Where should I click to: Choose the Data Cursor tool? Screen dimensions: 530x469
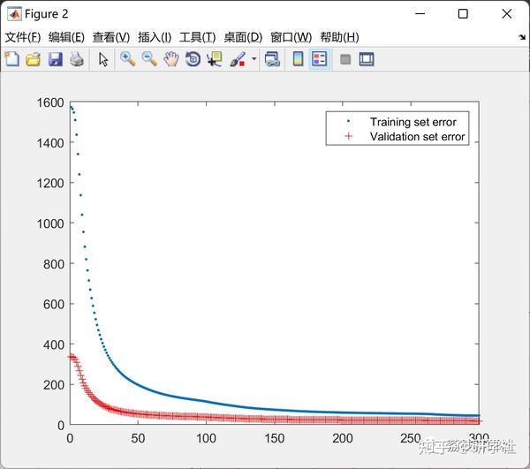coord(215,59)
